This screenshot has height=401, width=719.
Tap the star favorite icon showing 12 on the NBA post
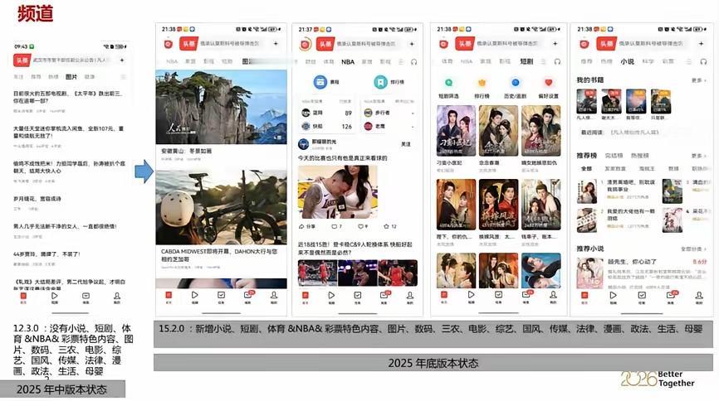387,226
